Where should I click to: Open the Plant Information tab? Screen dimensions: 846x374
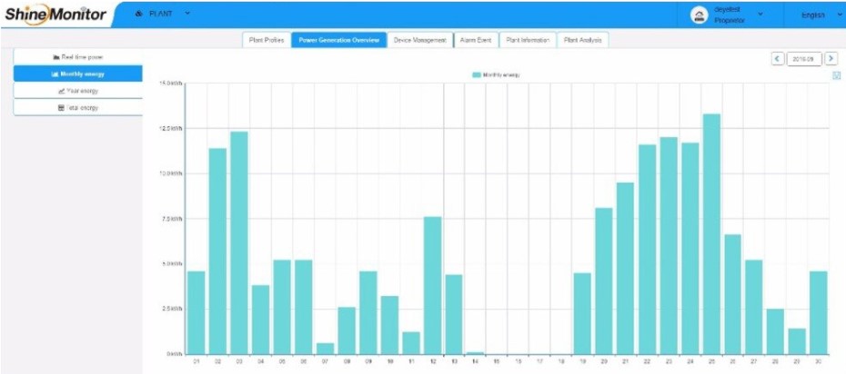(528, 40)
